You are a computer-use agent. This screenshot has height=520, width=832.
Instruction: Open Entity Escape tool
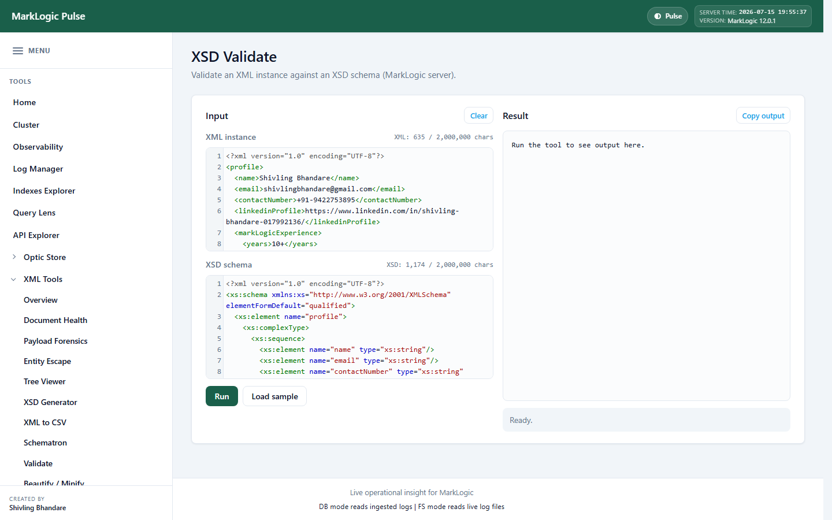pyautogui.click(x=47, y=361)
